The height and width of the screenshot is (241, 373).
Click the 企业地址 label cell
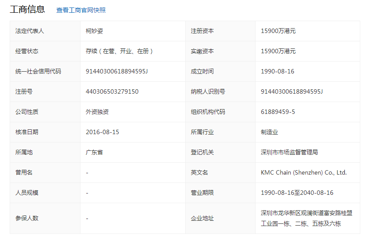[220, 218]
